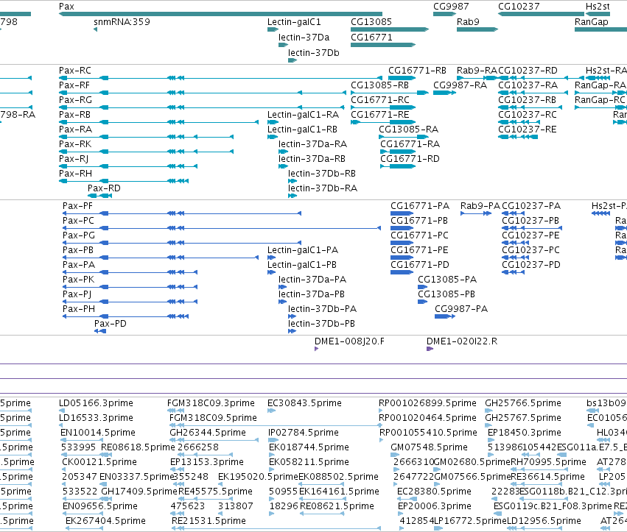Click the CG16771-RD transcript label
The width and height of the screenshot is (627, 532).
click(x=410, y=159)
